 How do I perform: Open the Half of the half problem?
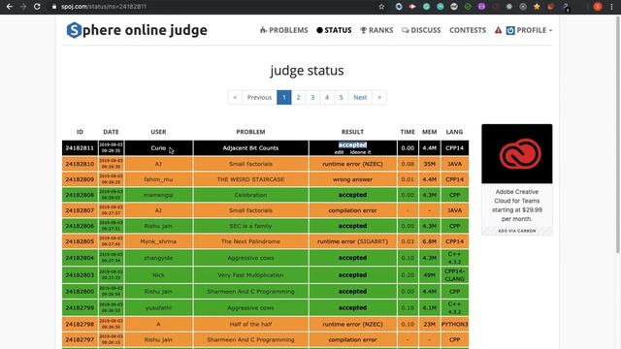(x=250, y=324)
